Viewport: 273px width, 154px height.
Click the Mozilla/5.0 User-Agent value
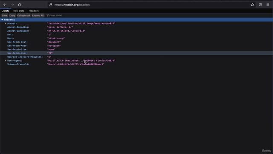81,61
